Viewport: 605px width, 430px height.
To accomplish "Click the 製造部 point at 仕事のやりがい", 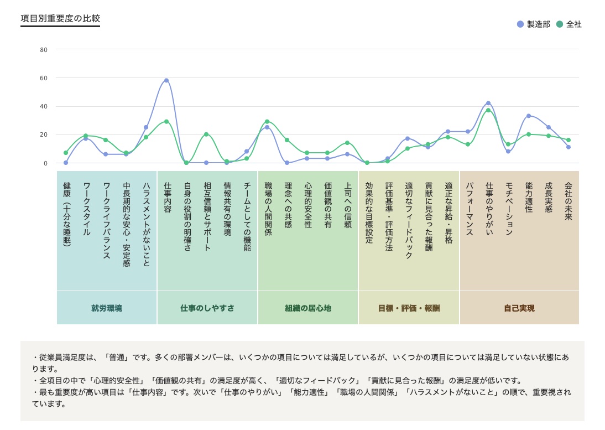I will click(x=488, y=103).
